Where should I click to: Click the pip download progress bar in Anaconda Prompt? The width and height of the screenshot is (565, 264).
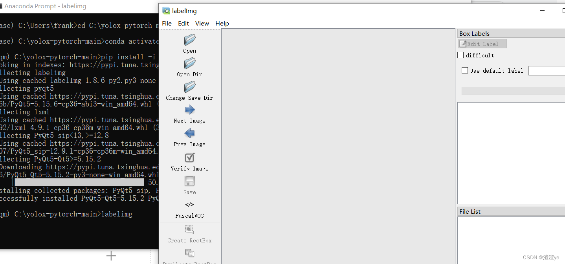79,183
